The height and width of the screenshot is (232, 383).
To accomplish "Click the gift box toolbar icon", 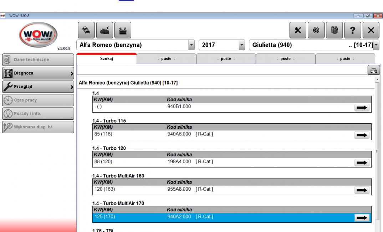I will point(335,30).
